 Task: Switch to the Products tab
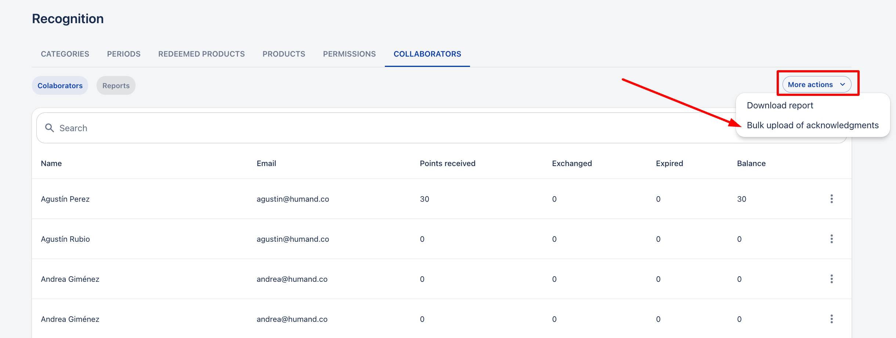[x=284, y=54]
